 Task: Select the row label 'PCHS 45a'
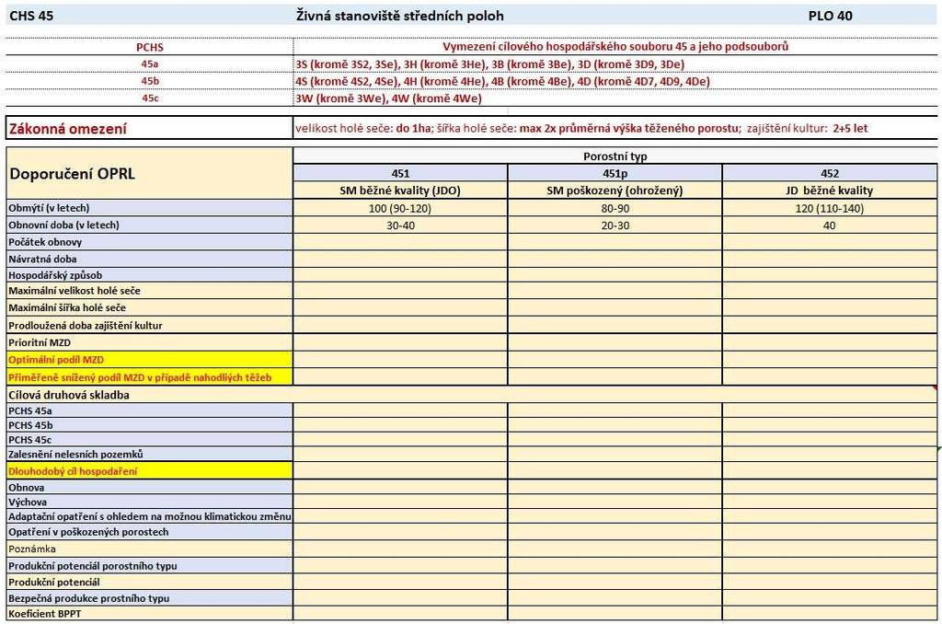149,410
